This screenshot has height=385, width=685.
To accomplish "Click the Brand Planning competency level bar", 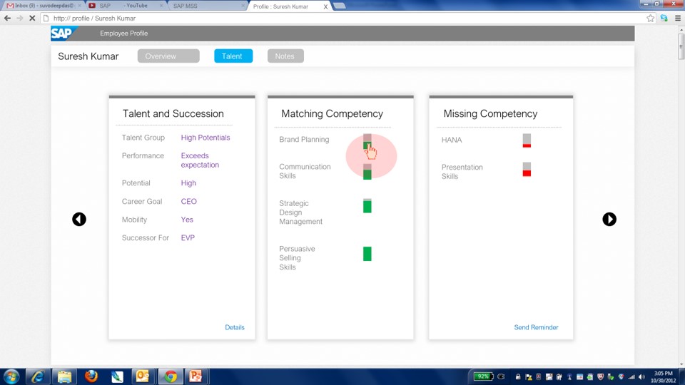I will [x=367, y=142].
